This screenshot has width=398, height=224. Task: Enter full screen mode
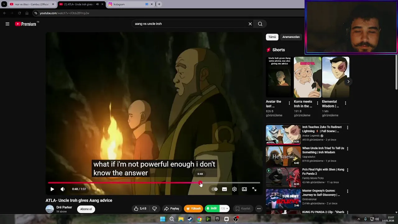coord(254,189)
